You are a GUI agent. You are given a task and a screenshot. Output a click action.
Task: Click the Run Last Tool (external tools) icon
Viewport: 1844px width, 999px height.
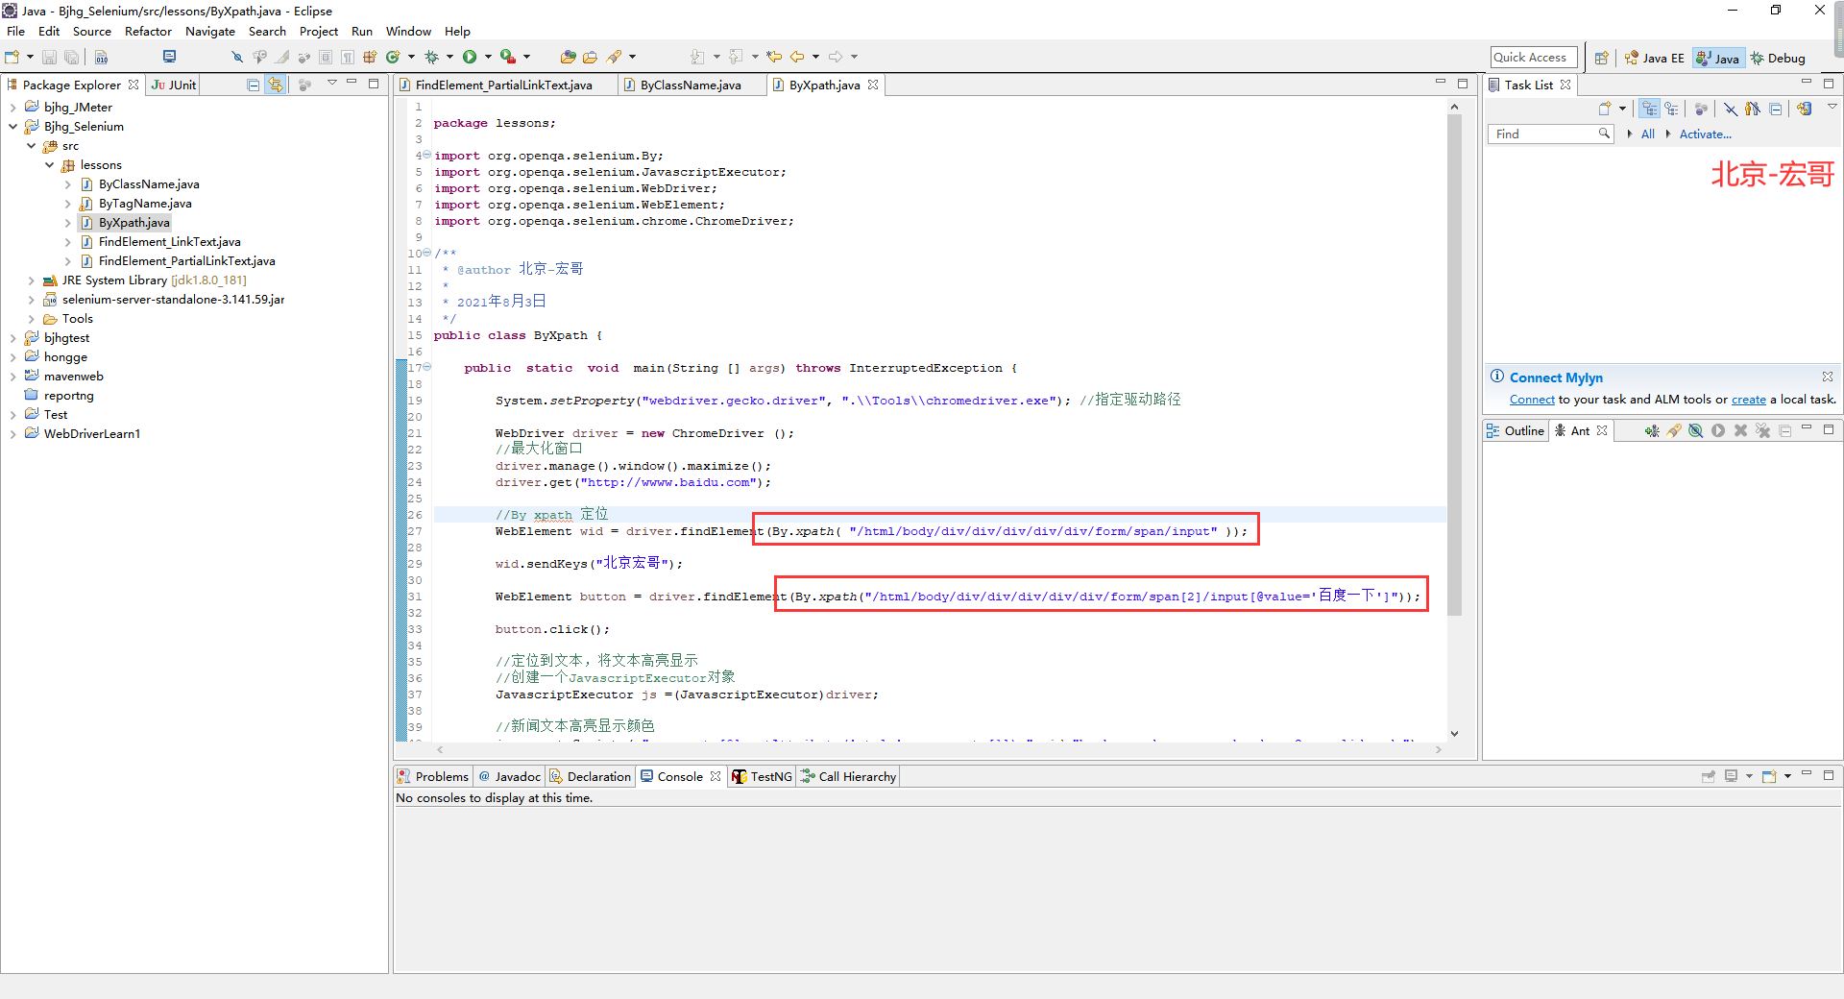click(x=508, y=57)
